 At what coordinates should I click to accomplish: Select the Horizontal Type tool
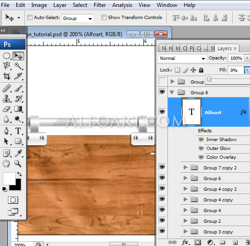(19, 131)
